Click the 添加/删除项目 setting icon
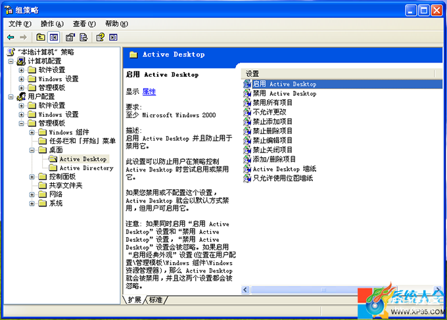The height and width of the screenshot is (320, 447). click(247, 159)
